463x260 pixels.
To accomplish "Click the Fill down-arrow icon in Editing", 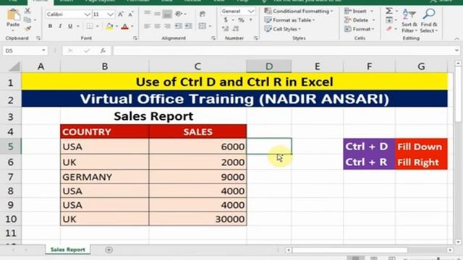I will click(x=389, y=20).
